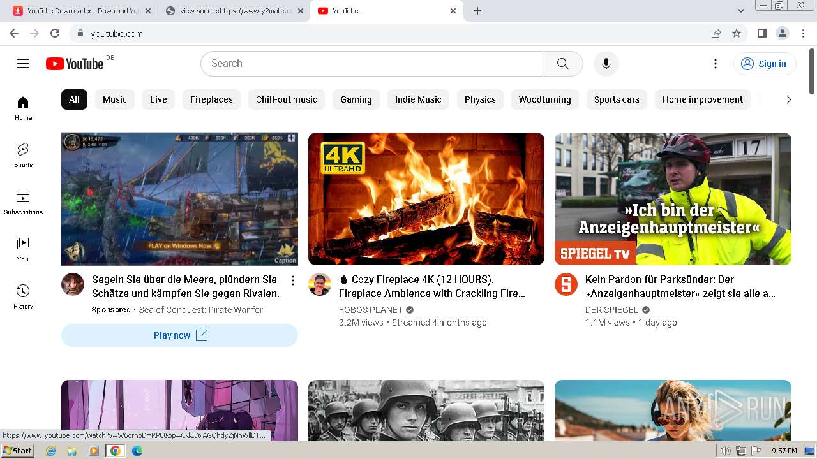Click the YouTube logo
Image resolution: width=817 pixels, height=459 pixels.
(x=75, y=64)
